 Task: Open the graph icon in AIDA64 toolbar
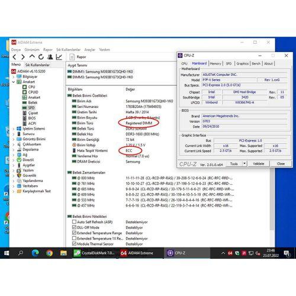coord(59,57)
